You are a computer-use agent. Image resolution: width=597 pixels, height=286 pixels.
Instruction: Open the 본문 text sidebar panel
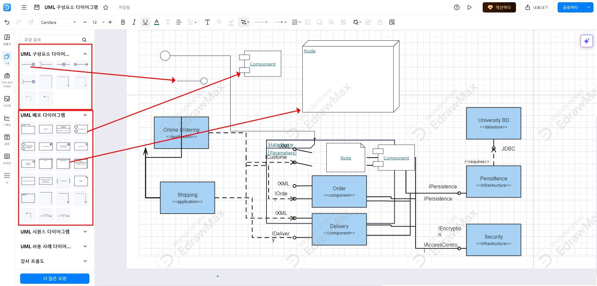(x=7, y=139)
